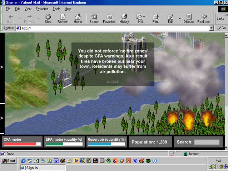Click the Edit toolbar icon
This screenshot has height=171, width=228.
tap(170, 19)
